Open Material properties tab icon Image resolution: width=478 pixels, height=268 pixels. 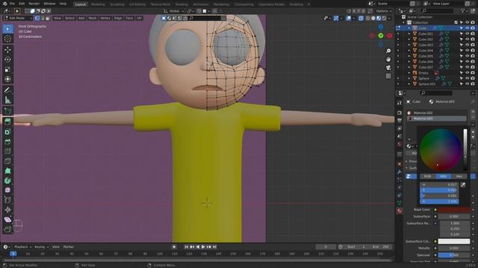tap(400, 210)
